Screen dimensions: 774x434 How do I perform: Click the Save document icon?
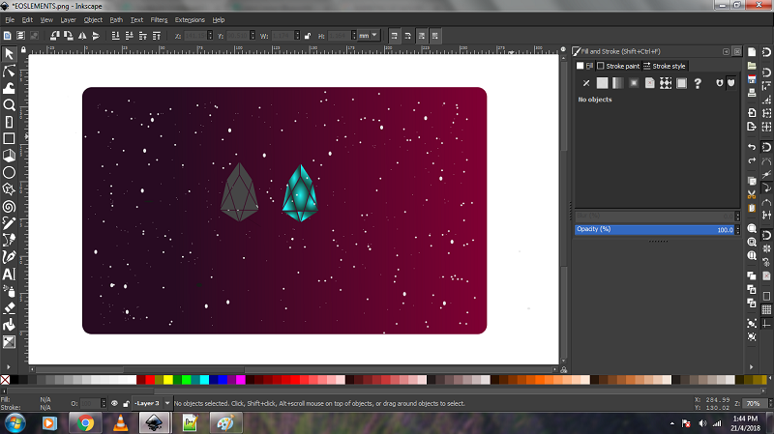pos(752,79)
